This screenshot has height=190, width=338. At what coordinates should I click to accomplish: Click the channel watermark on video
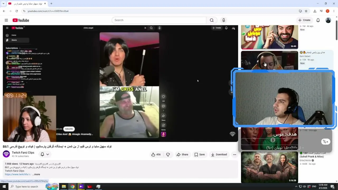click(x=232, y=134)
